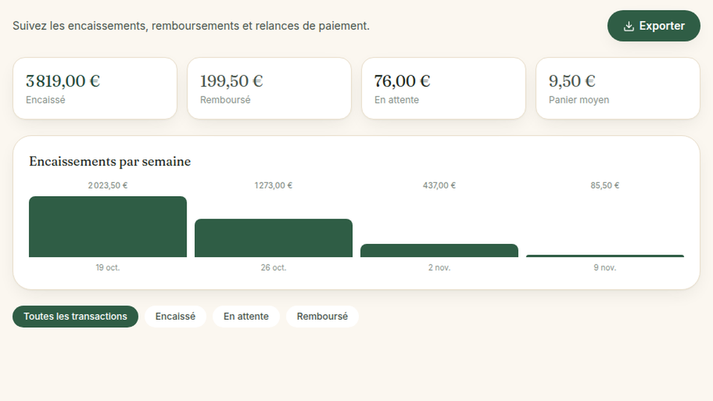Viewport: 713px width, 401px height.
Task: Show only En attente transactions
Action: tap(246, 317)
